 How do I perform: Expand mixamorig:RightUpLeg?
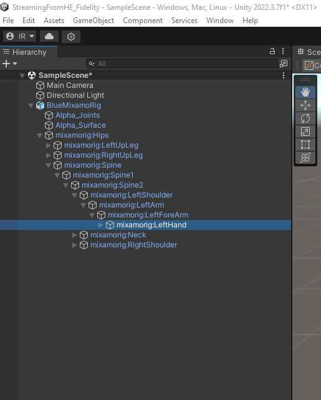[48, 155]
